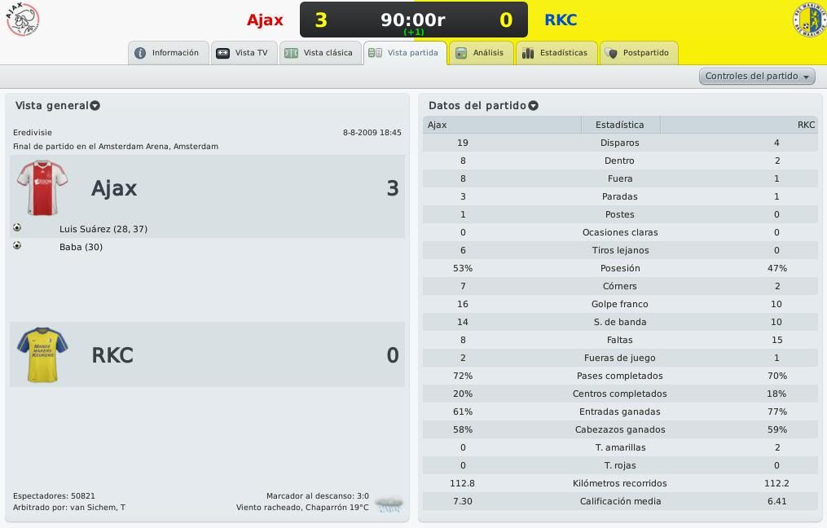Open the Postpartido tab
The image size is (827, 528).
point(638,53)
